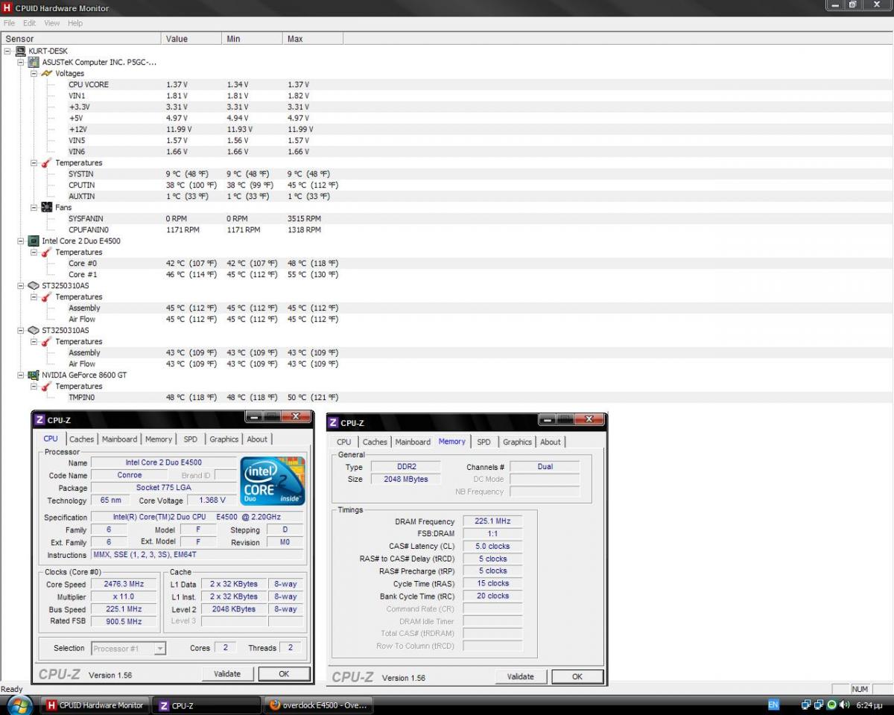Click the thermometer icon under Intel Core 2 Duo E4500
This screenshot has width=894, height=715.
click(x=47, y=252)
